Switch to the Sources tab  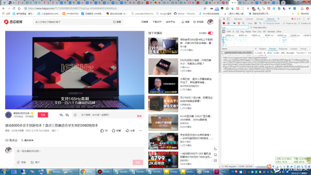pyautogui.click(x=260, y=19)
